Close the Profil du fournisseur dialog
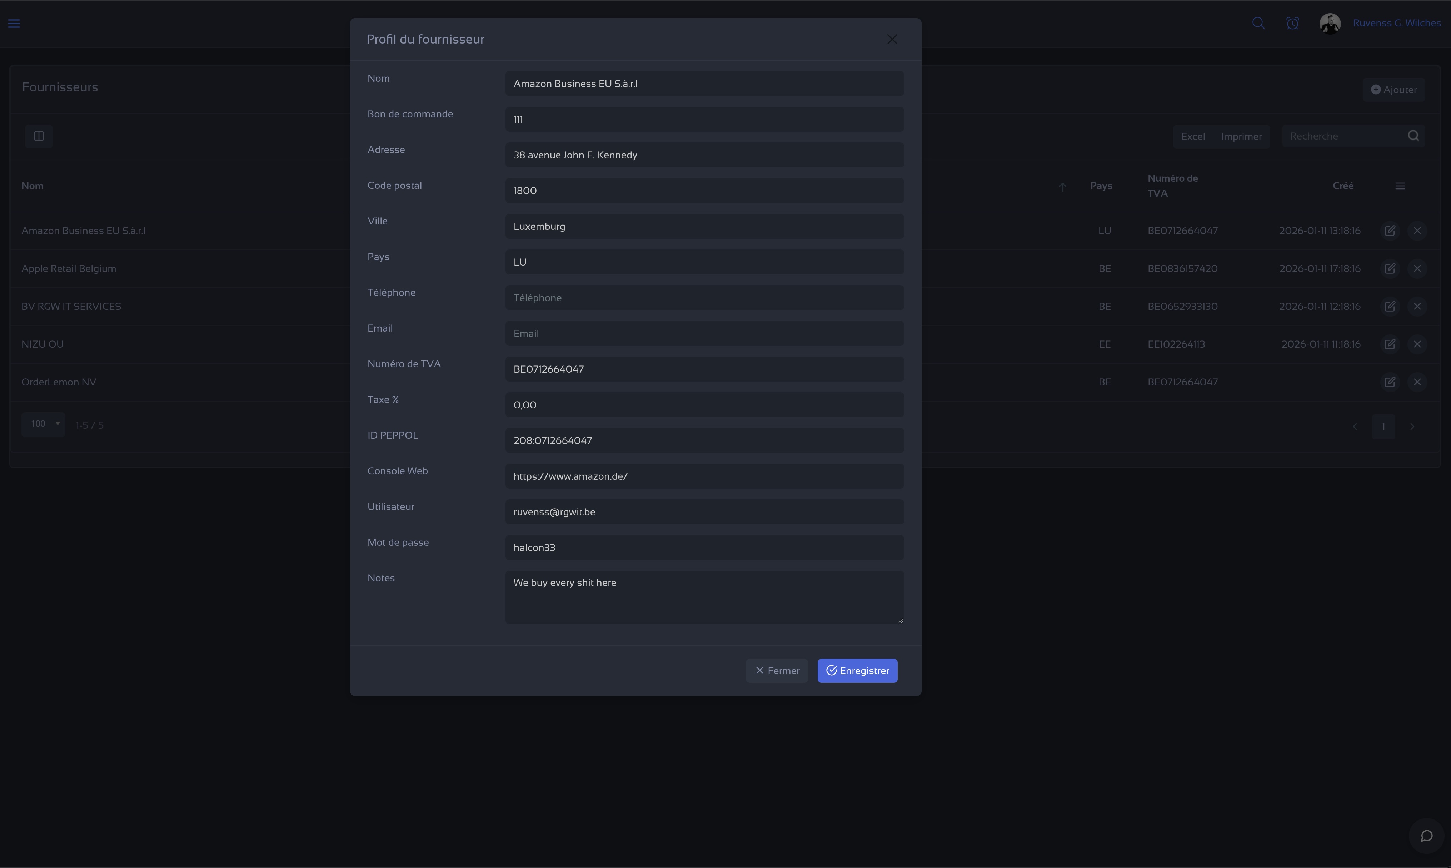The image size is (1451, 868). [892, 39]
